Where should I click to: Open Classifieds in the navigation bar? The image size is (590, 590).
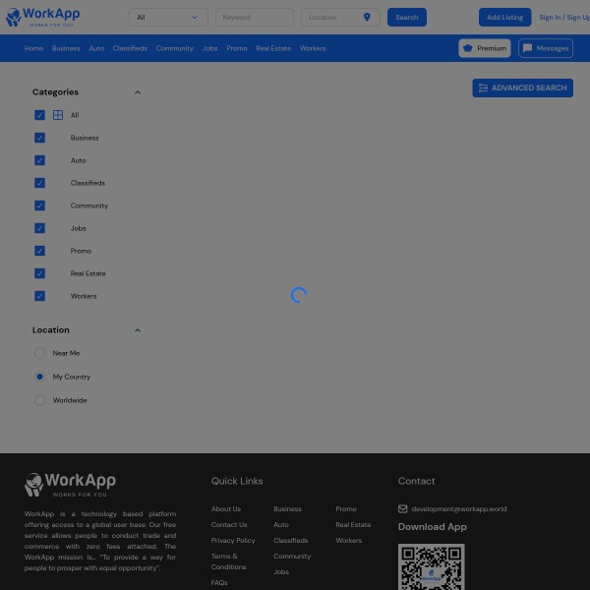tap(130, 48)
